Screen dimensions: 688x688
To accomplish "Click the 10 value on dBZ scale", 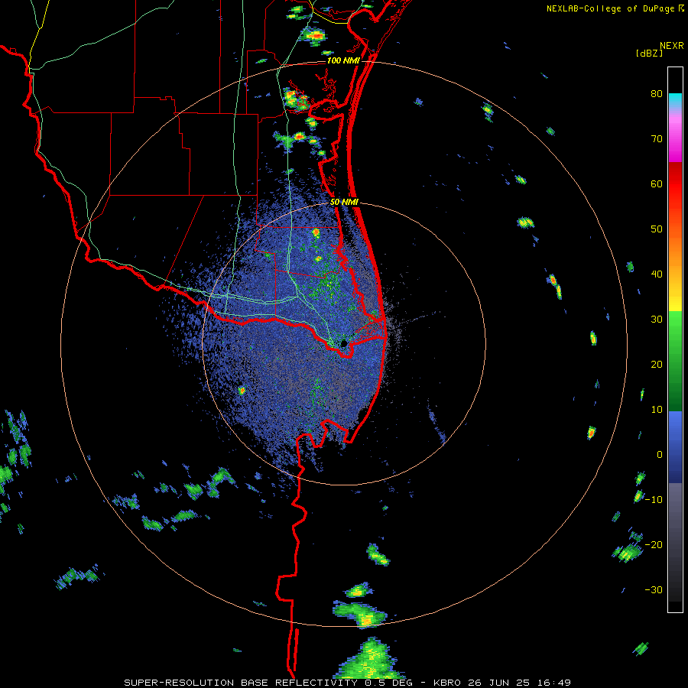I will click(657, 410).
